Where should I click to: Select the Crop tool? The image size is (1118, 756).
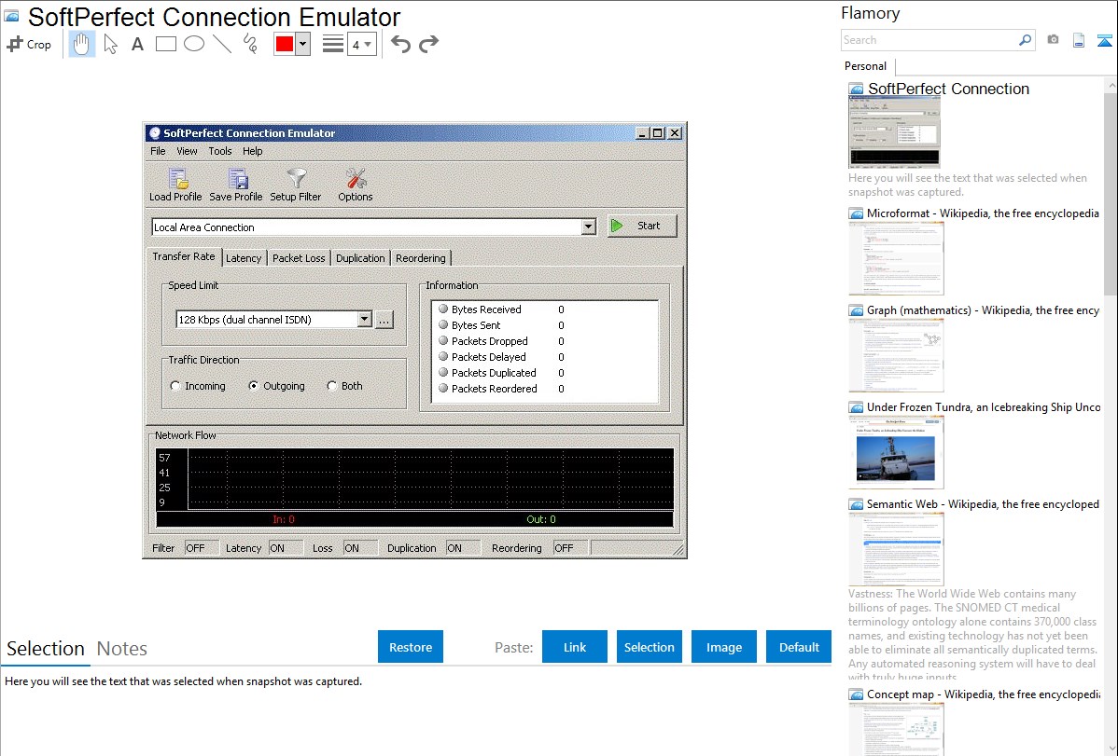pyautogui.click(x=29, y=44)
